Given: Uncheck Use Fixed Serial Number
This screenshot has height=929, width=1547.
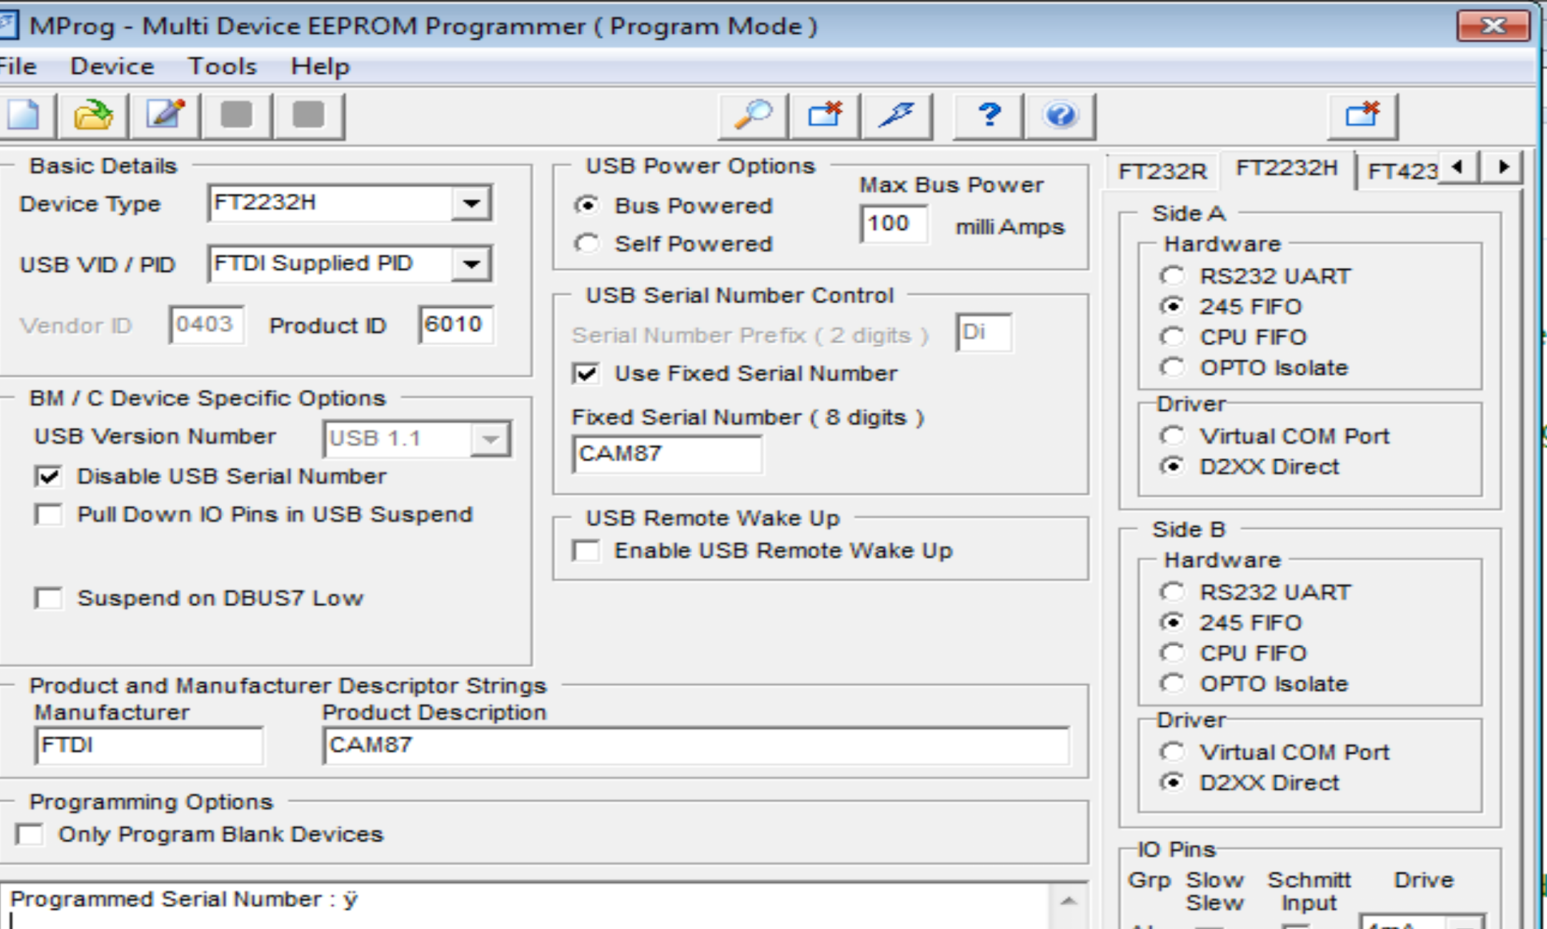Looking at the screenshot, I should point(587,374).
